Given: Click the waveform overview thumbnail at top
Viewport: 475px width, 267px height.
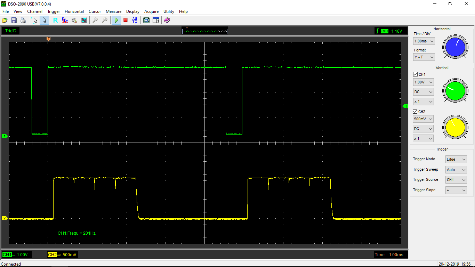Looking at the screenshot, I should 205,31.
